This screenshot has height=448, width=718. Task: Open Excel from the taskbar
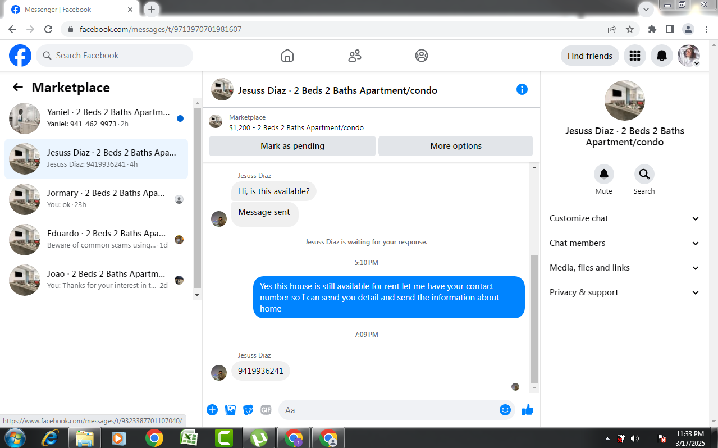(x=189, y=438)
